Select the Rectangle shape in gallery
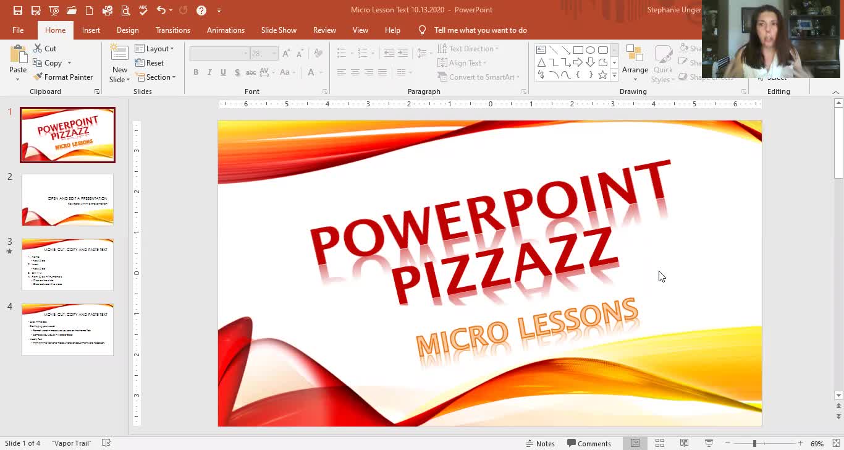This screenshot has height=450, width=844. (x=578, y=50)
